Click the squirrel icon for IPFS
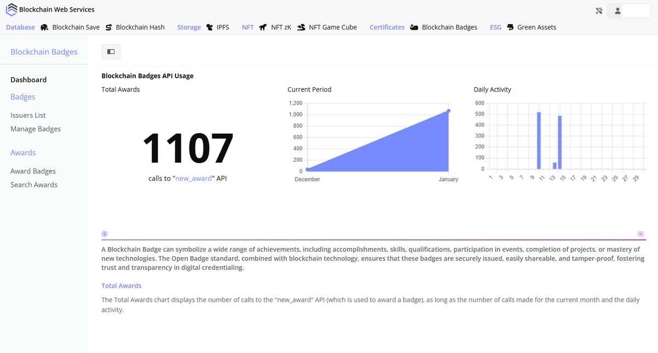The height and width of the screenshot is (353, 658). click(x=209, y=27)
